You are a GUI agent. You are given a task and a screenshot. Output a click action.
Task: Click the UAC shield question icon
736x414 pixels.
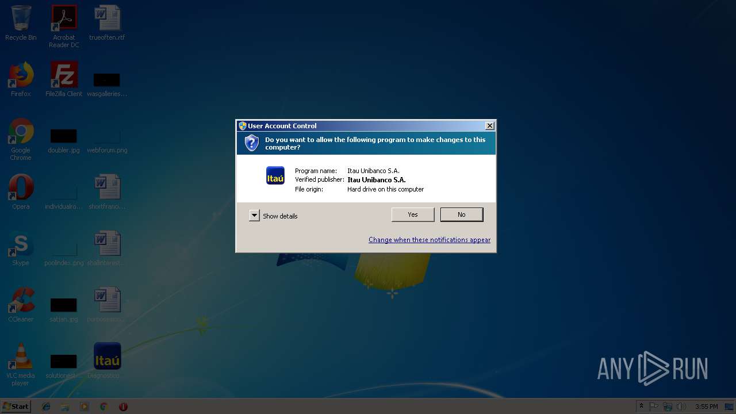click(x=252, y=143)
